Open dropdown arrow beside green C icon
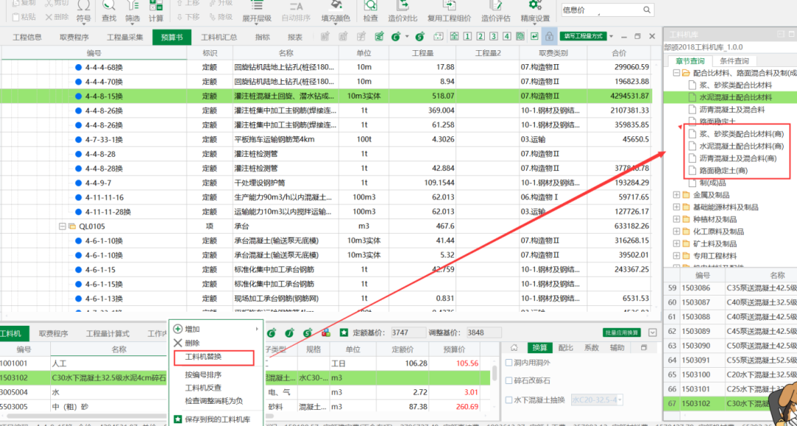 (x=407, y=37)
